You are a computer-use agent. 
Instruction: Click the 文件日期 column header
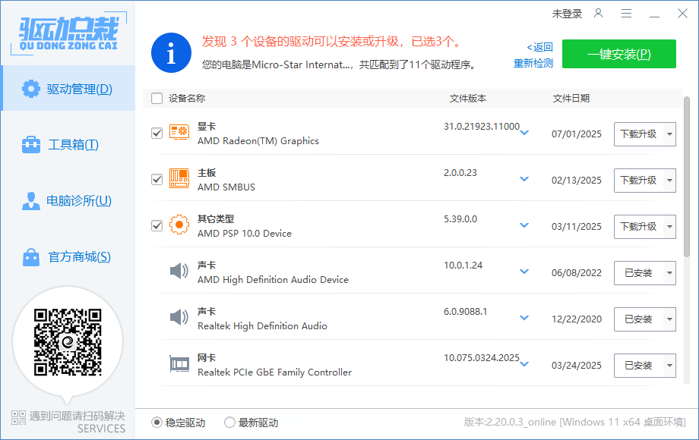(x=571, y=99)
